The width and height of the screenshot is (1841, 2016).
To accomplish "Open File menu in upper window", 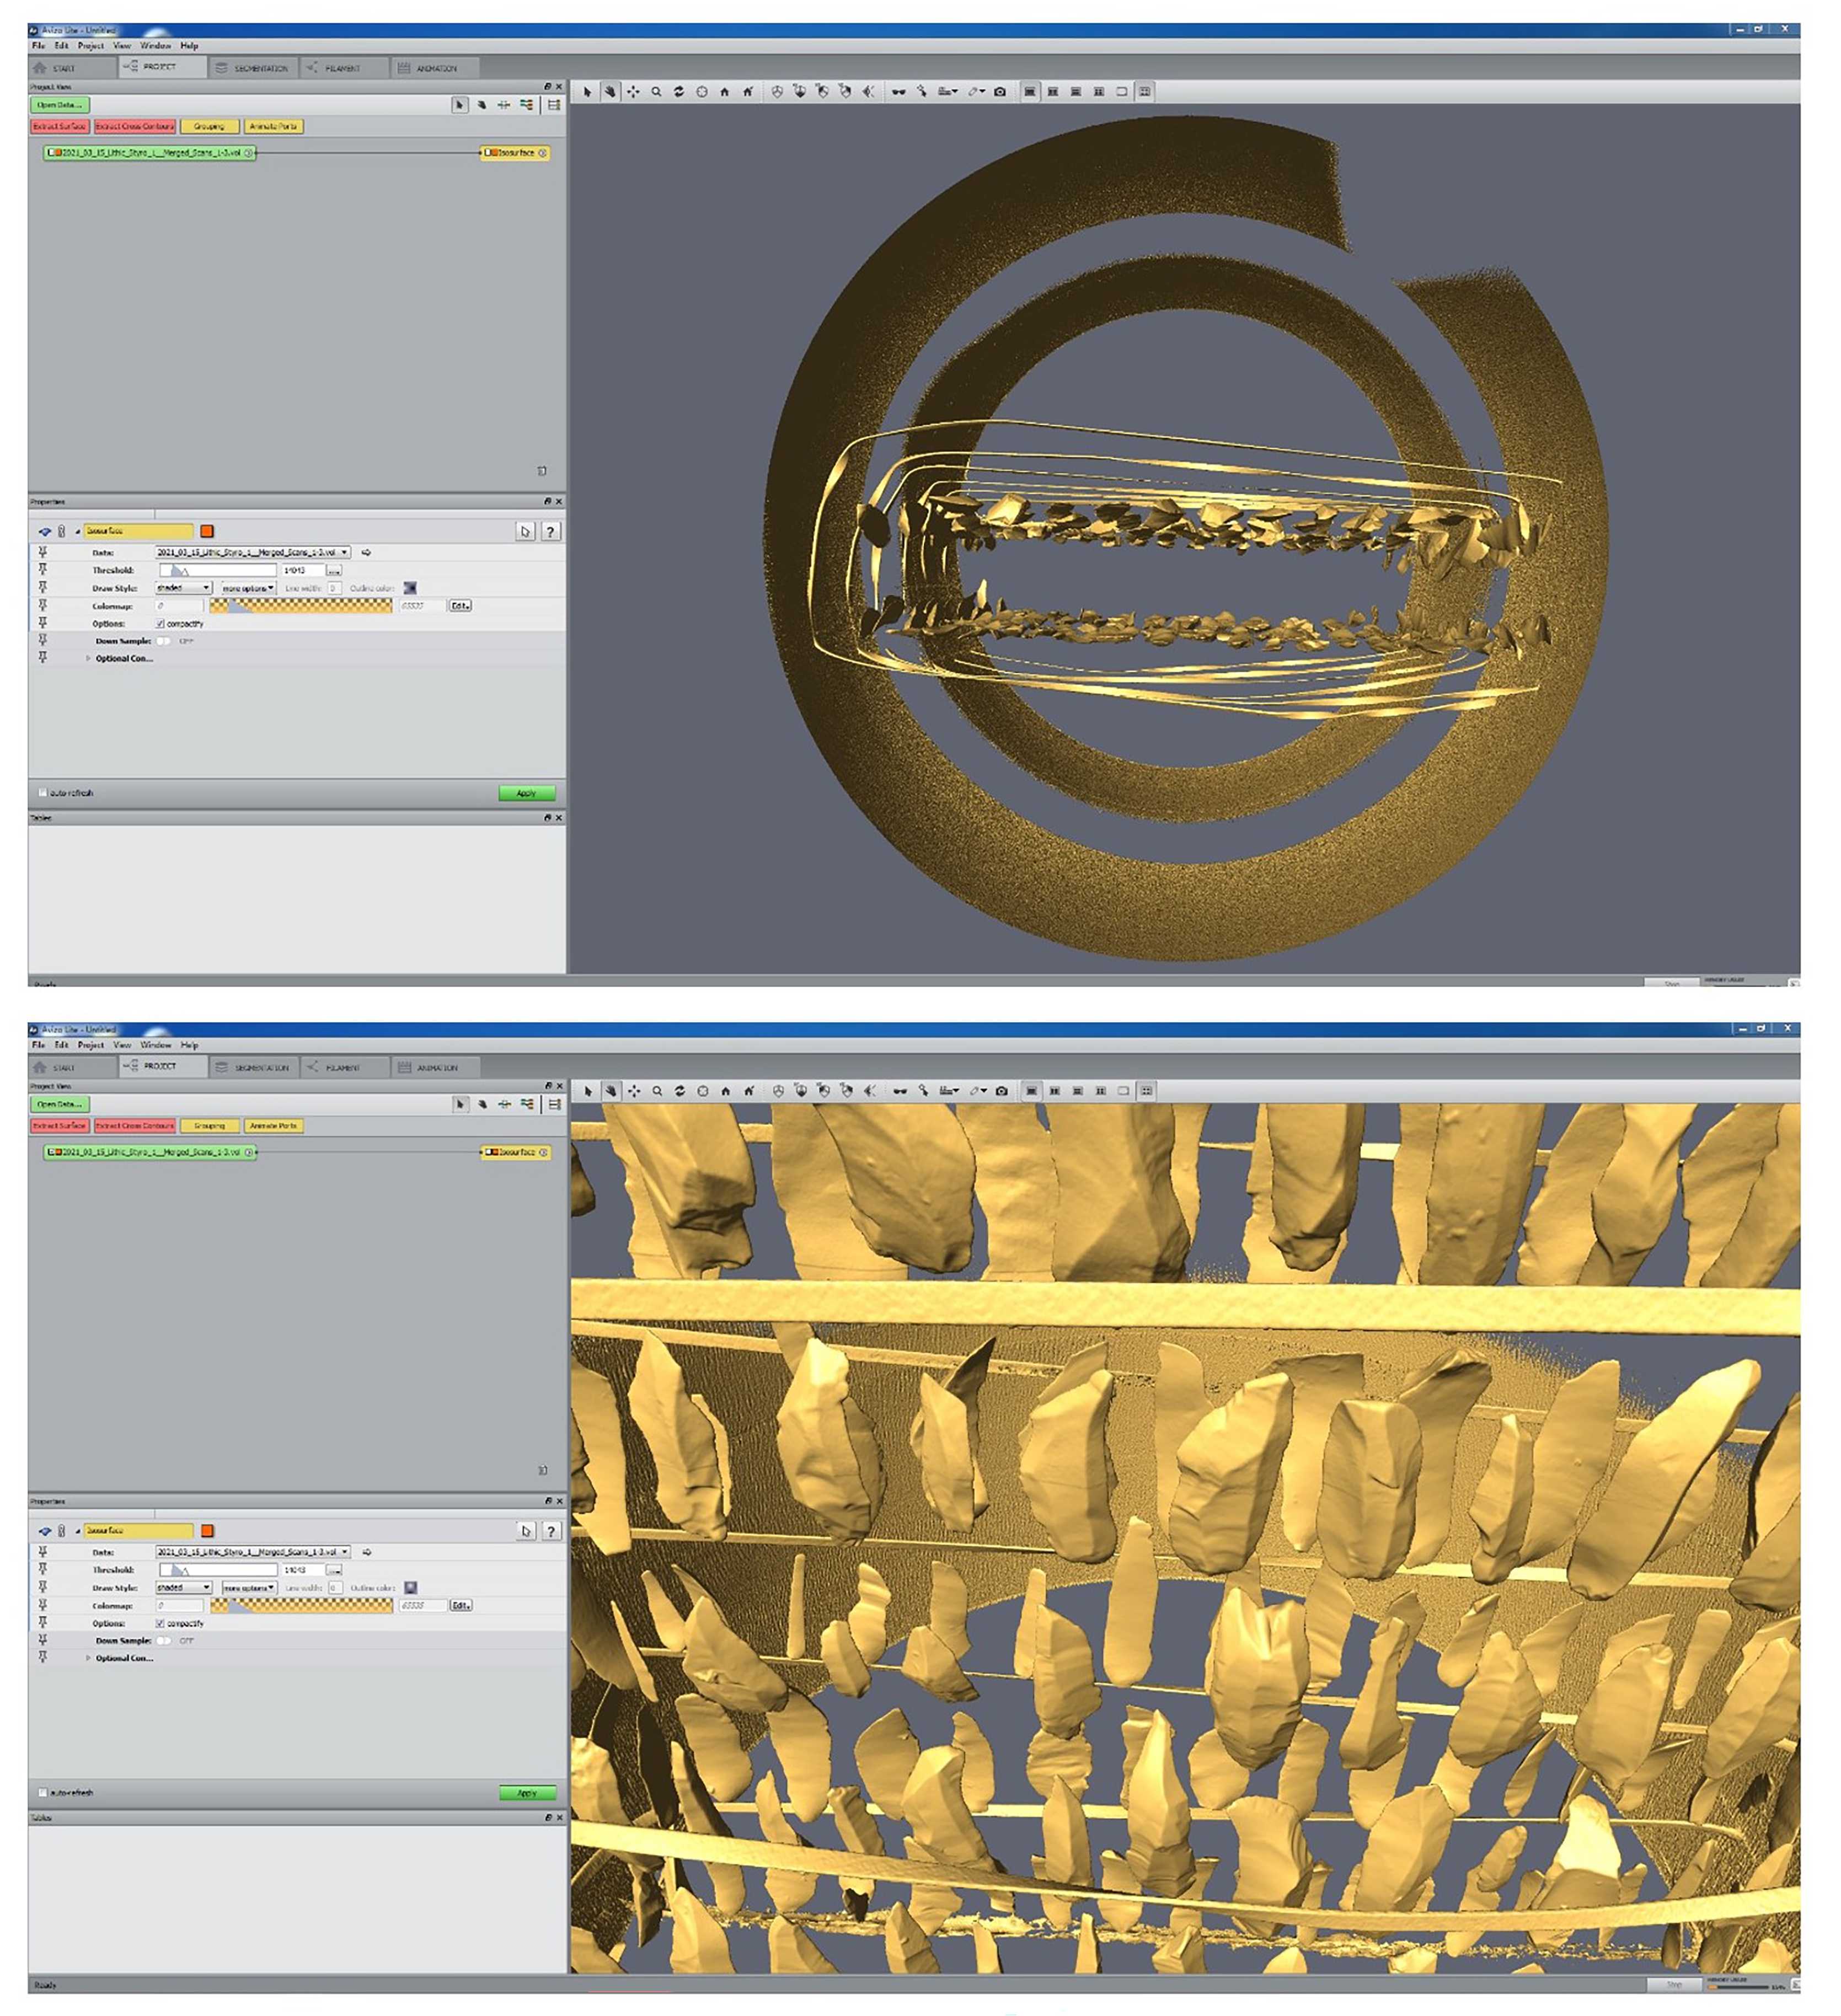I will click(38, 46).
